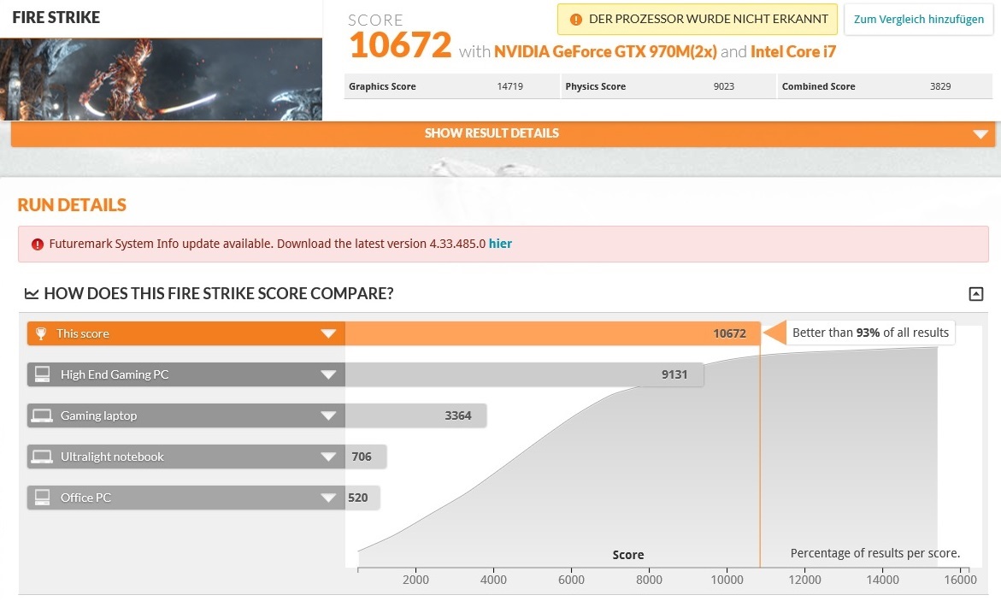Click the white arrow on result details bar

980,134
